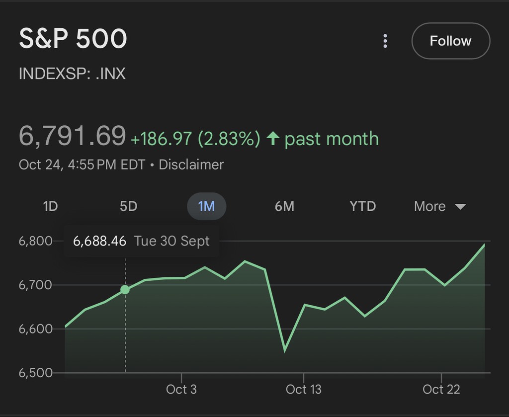Open the three-dot more options menu
This screenshot has height=417, width=509.
[385, 41]
